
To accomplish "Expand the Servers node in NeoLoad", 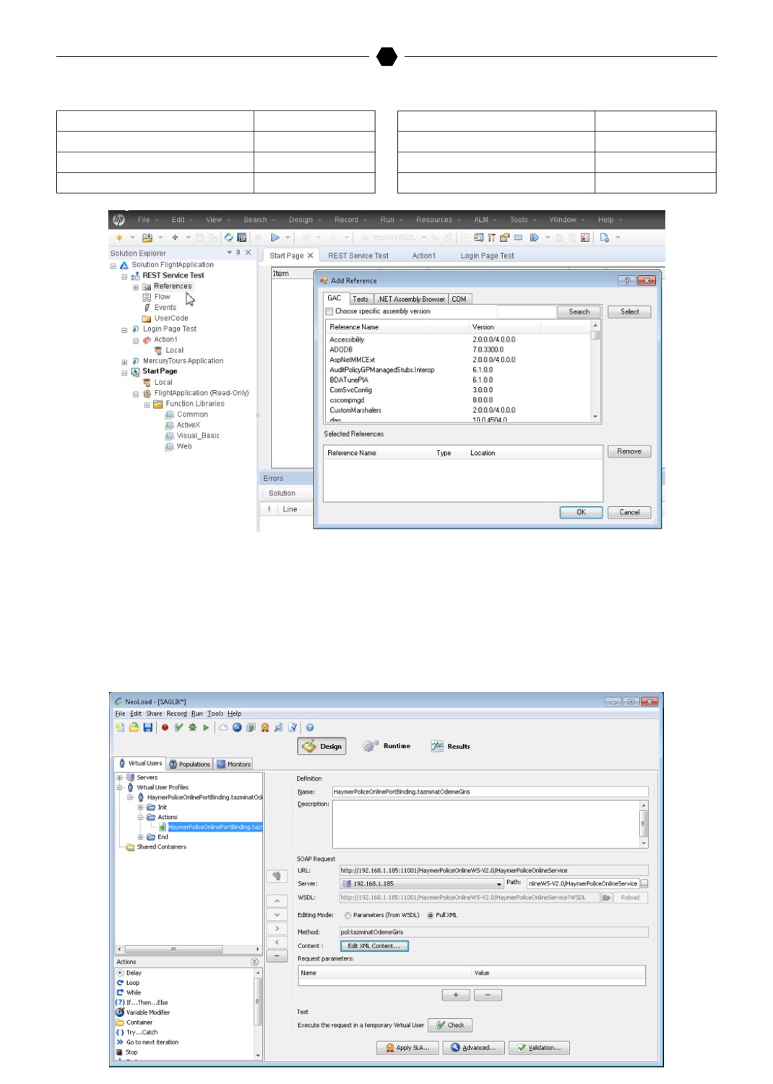I will coord(119,778).
